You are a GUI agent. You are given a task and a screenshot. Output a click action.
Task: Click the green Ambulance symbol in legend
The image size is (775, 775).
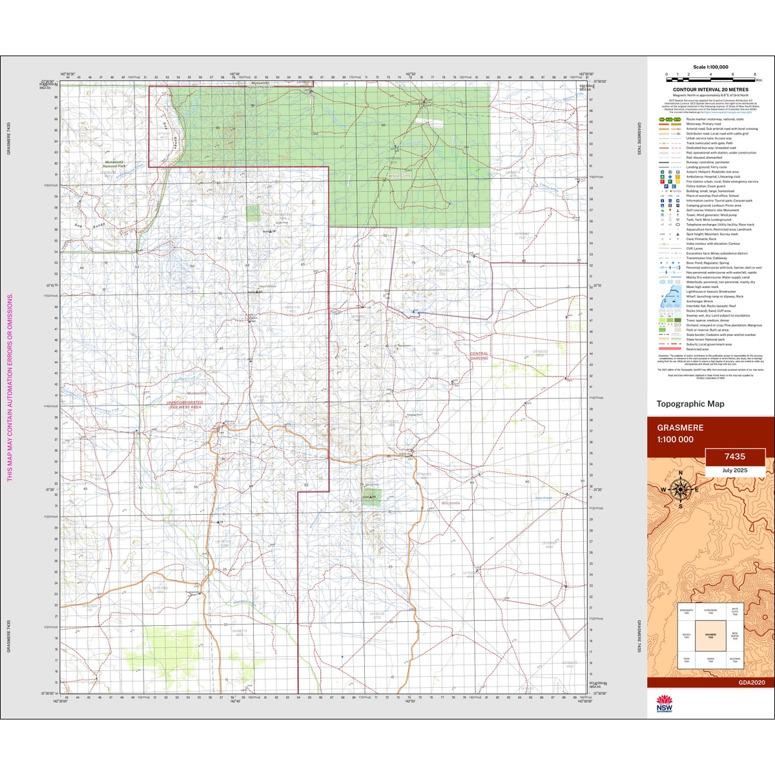[x=662, y=177]
